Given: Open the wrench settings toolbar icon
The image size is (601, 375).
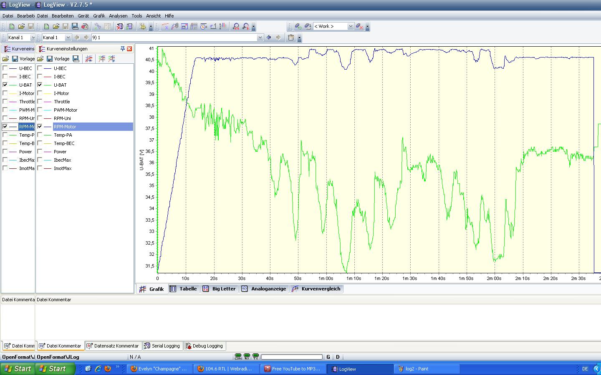Looking at the screenshot, I should pyautogui.click(x=98, y=26).
